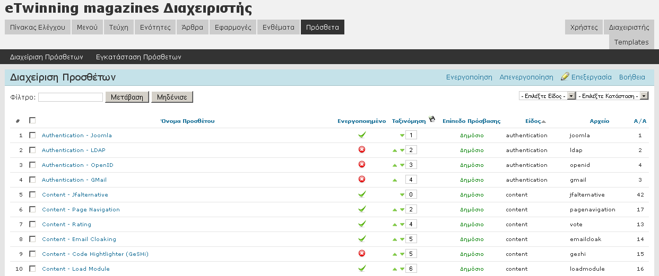Click the enabled checkmark for Content - Jfalternative
659x276 pixels.
(362, 194)
